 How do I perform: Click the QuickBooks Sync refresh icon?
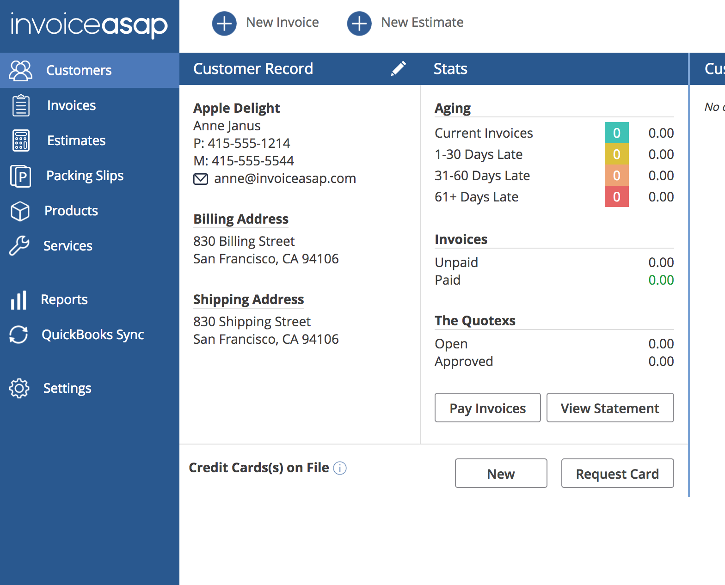point(18,335)
